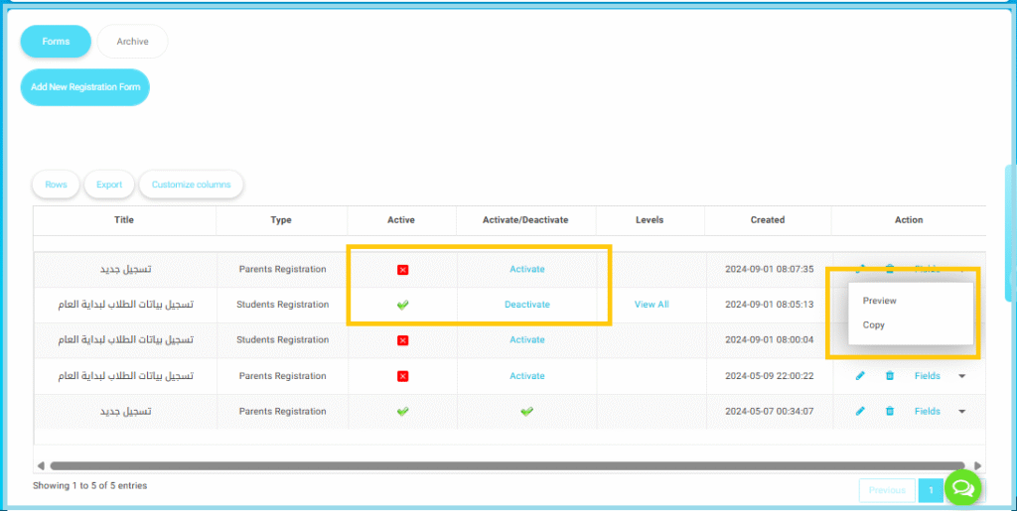Click edit pencil for 2024-05-09 form

pos(860,376)
